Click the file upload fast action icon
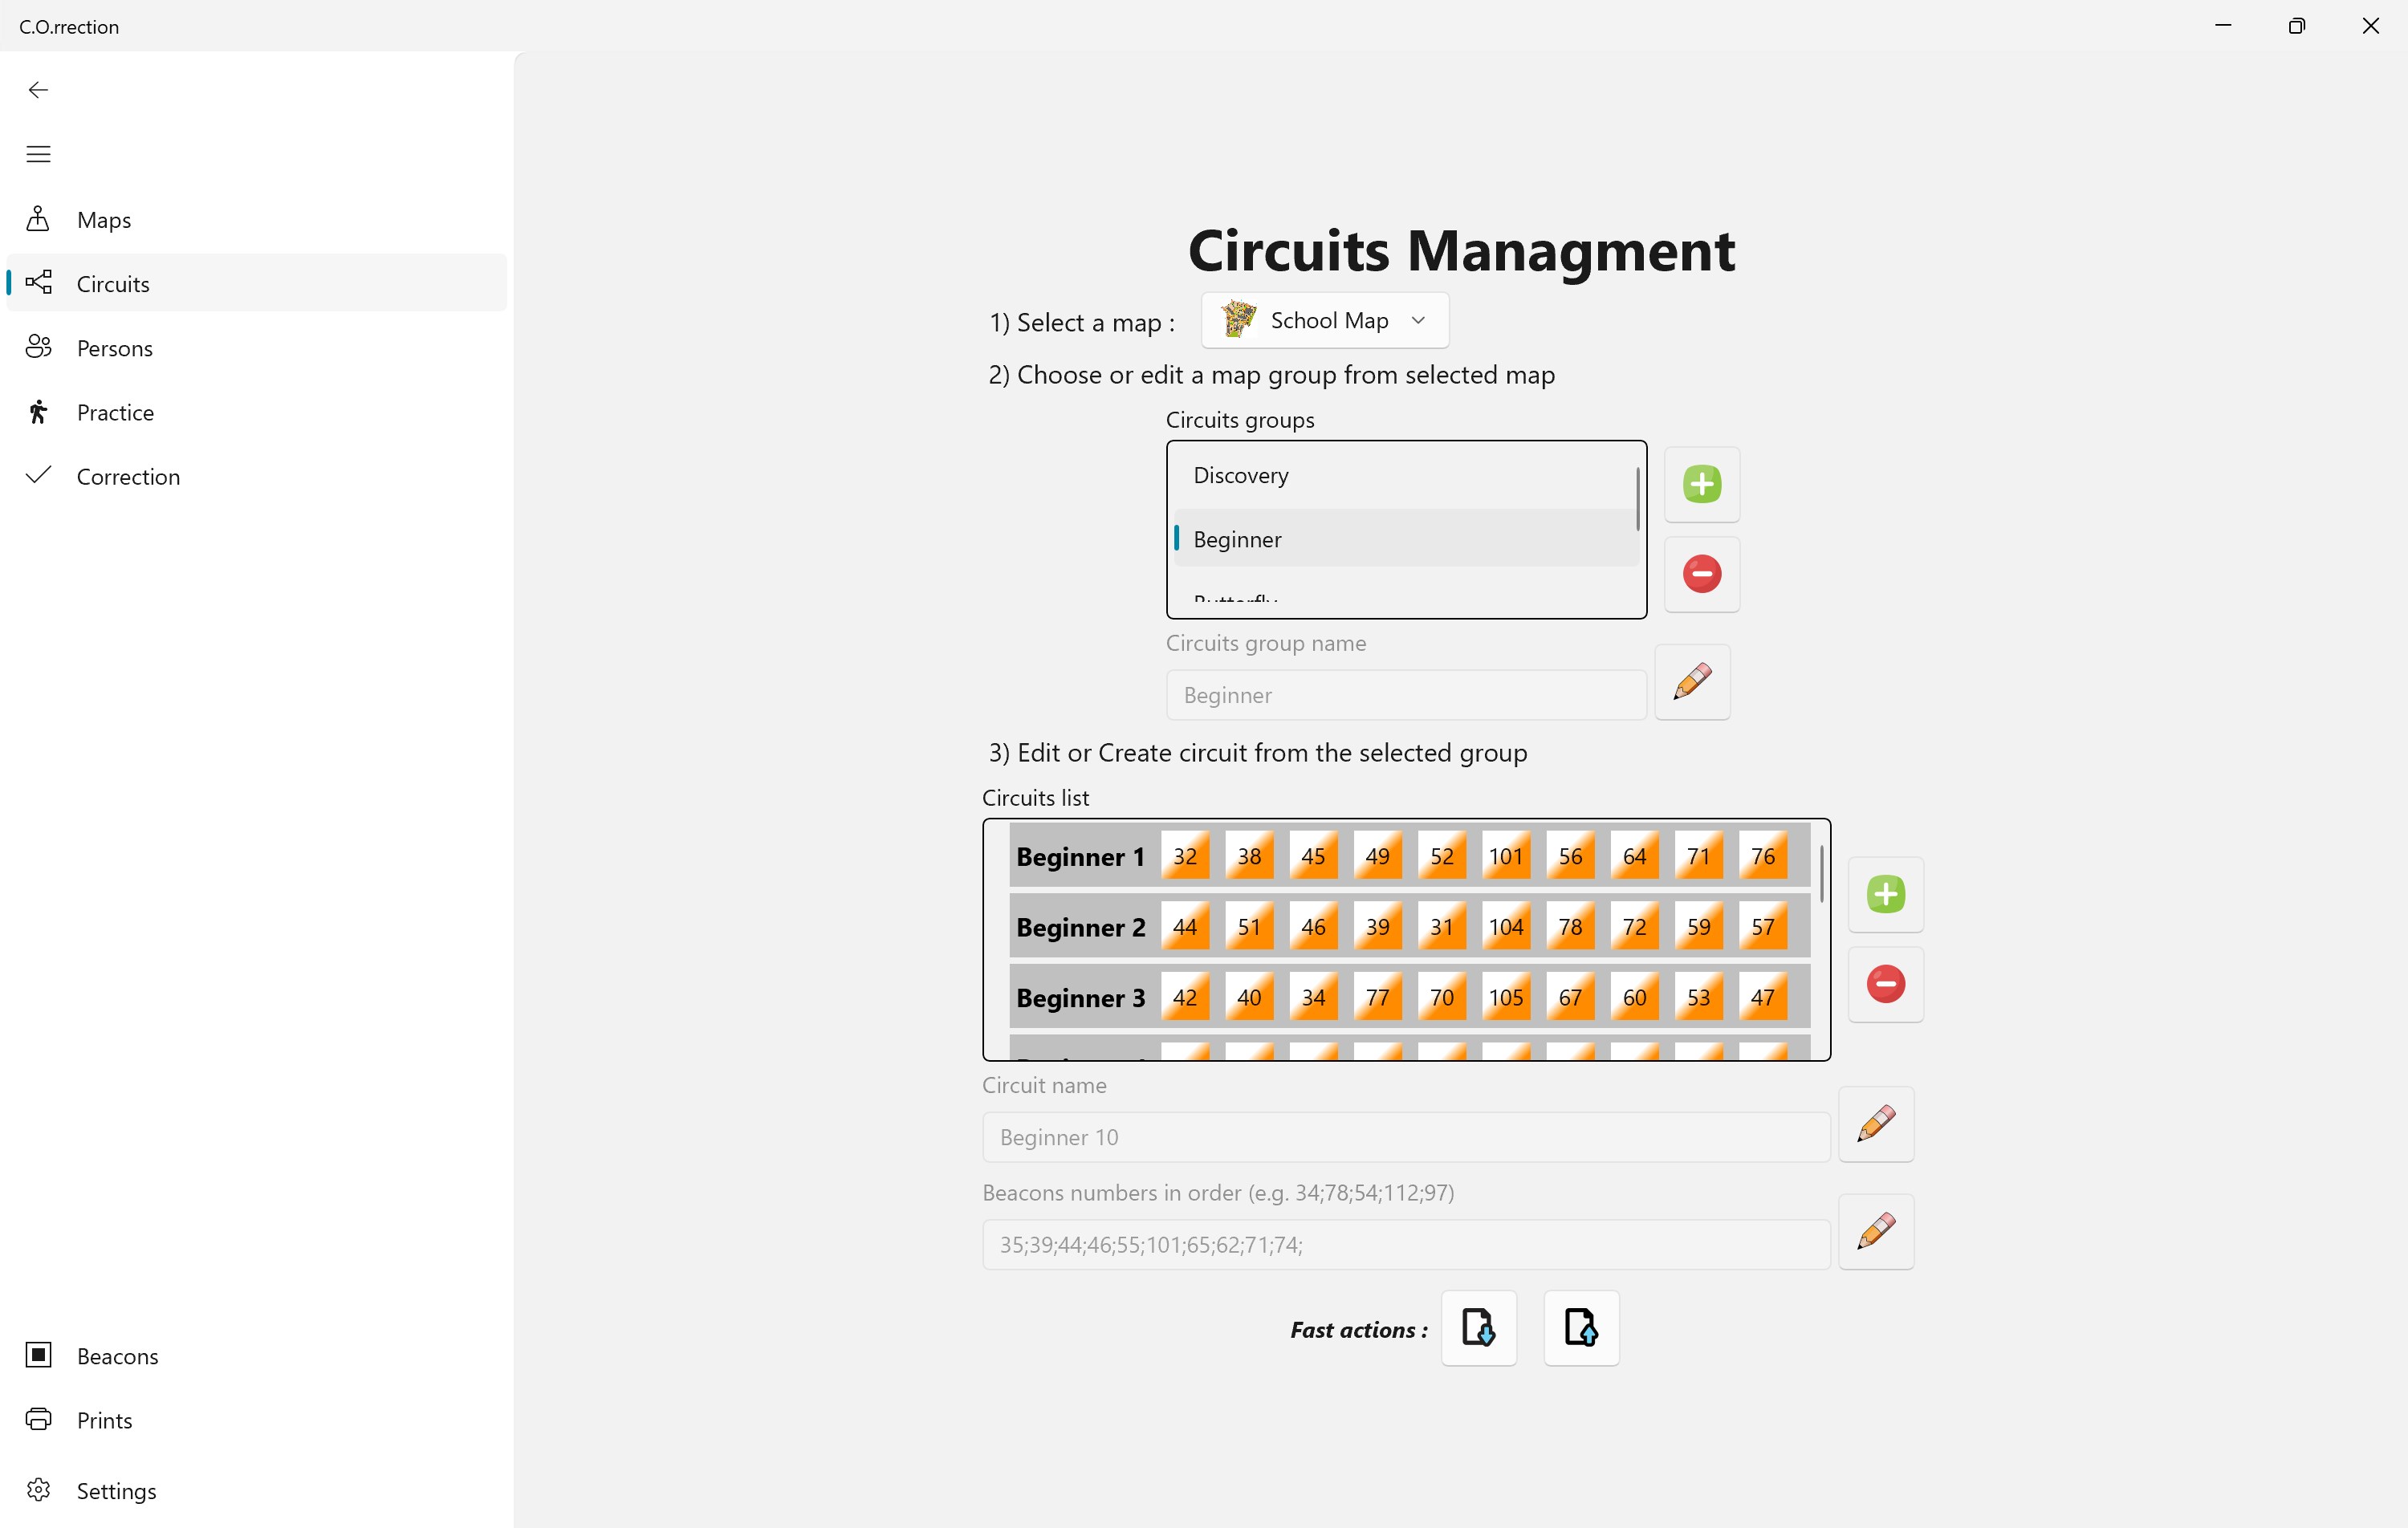Viewport: 2408px width, 1528px height. point(1580,1328)
